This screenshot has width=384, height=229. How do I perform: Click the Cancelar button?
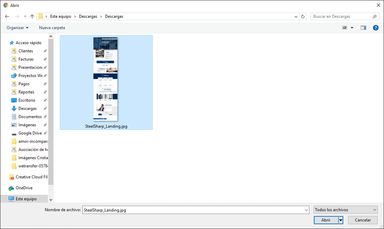click(x=363, y=220)
